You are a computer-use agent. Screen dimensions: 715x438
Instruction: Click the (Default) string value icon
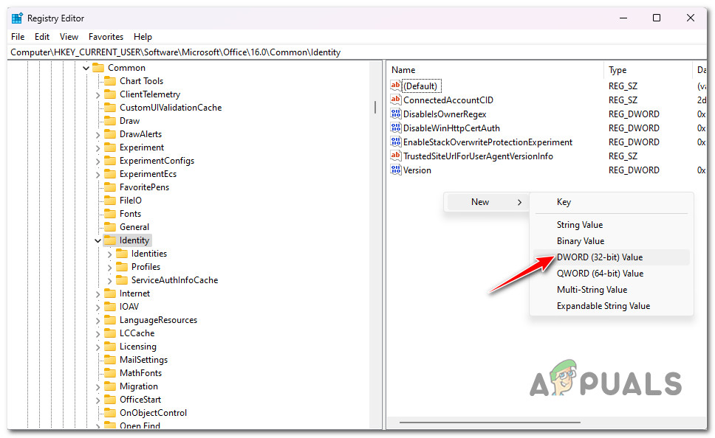coord(395,86)
